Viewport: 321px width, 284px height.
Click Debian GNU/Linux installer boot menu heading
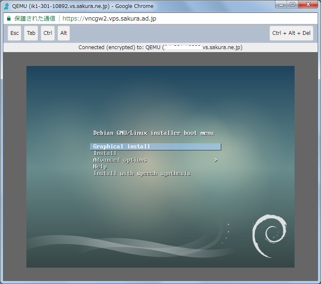coord(153,133)
